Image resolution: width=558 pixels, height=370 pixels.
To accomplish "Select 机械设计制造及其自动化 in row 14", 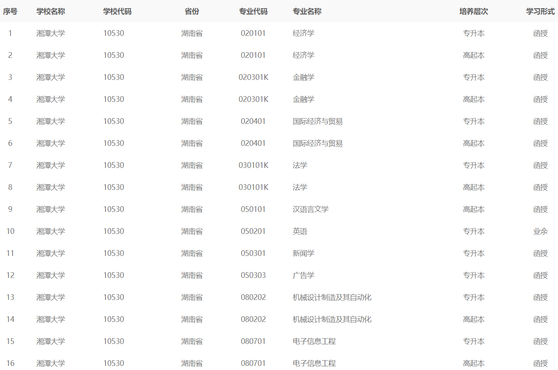I will click(x=332, y=319).
